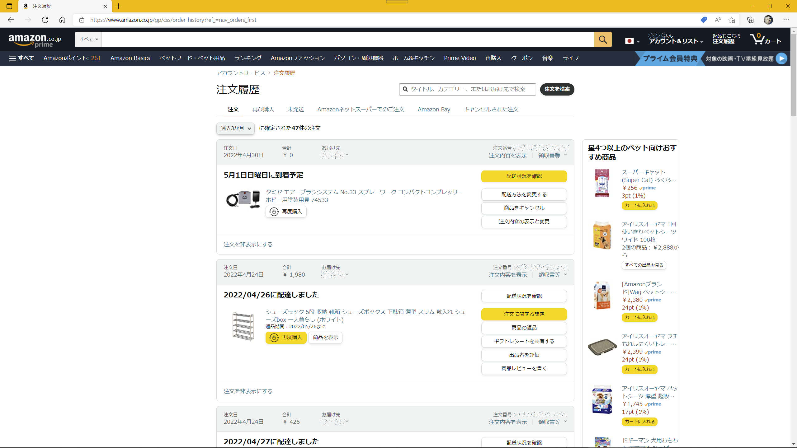The image size is (797, 448).
Task: Click the Tamiya compressor product thumbnail
Action: [243, 199]
